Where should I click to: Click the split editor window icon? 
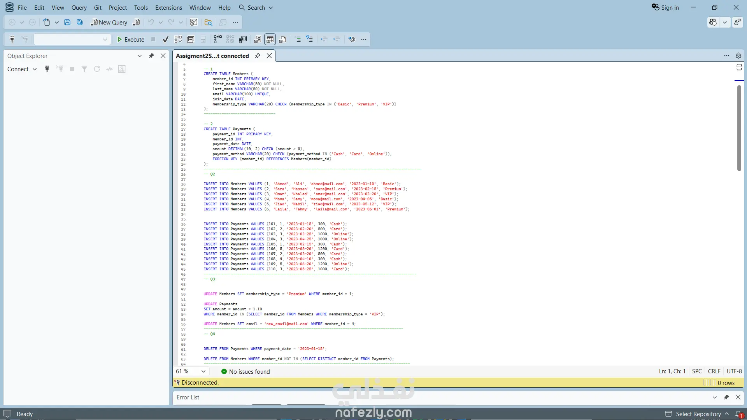(x=739, y=67)
